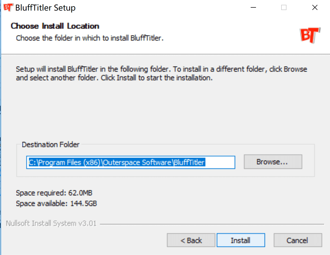Close the setup wizard window
Screen dimensions: 330x255
[x=315, y=7]
